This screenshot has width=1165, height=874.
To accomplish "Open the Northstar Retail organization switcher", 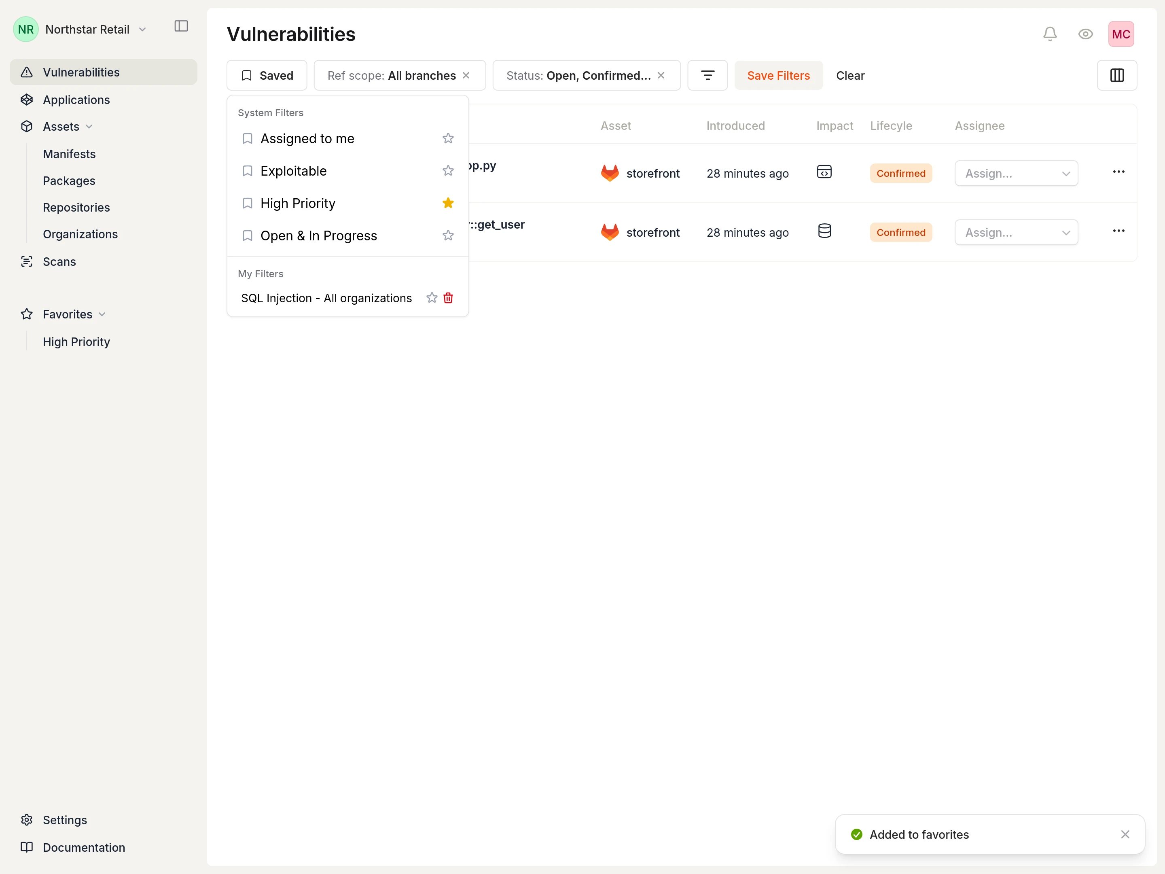I will tap(80, 30).
